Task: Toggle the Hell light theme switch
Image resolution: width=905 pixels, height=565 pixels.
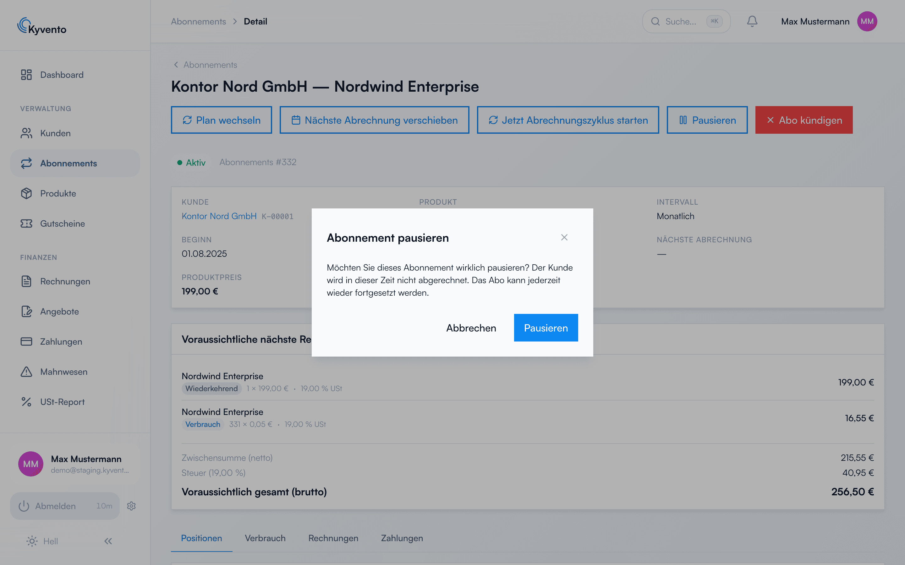Action: click(42, 541)
